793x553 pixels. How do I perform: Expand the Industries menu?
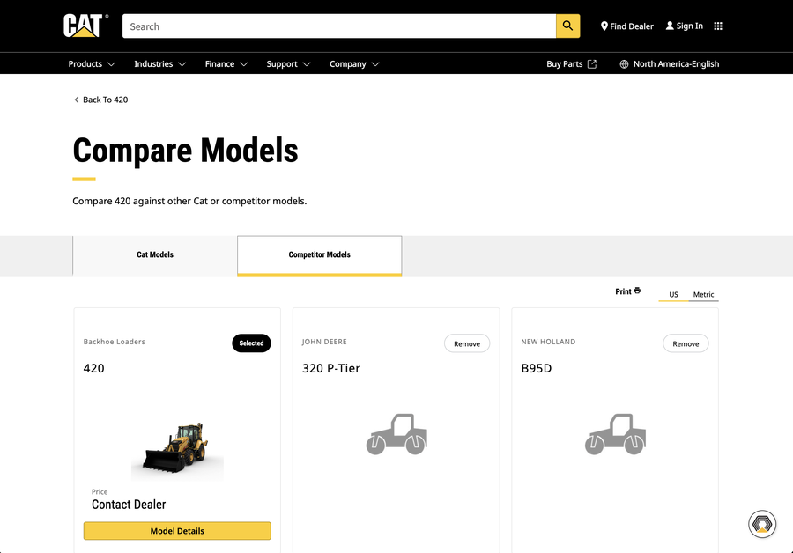point(159,63)
